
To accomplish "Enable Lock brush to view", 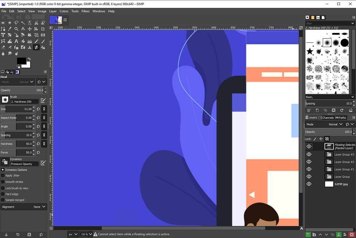I will (x=3, y=188).
